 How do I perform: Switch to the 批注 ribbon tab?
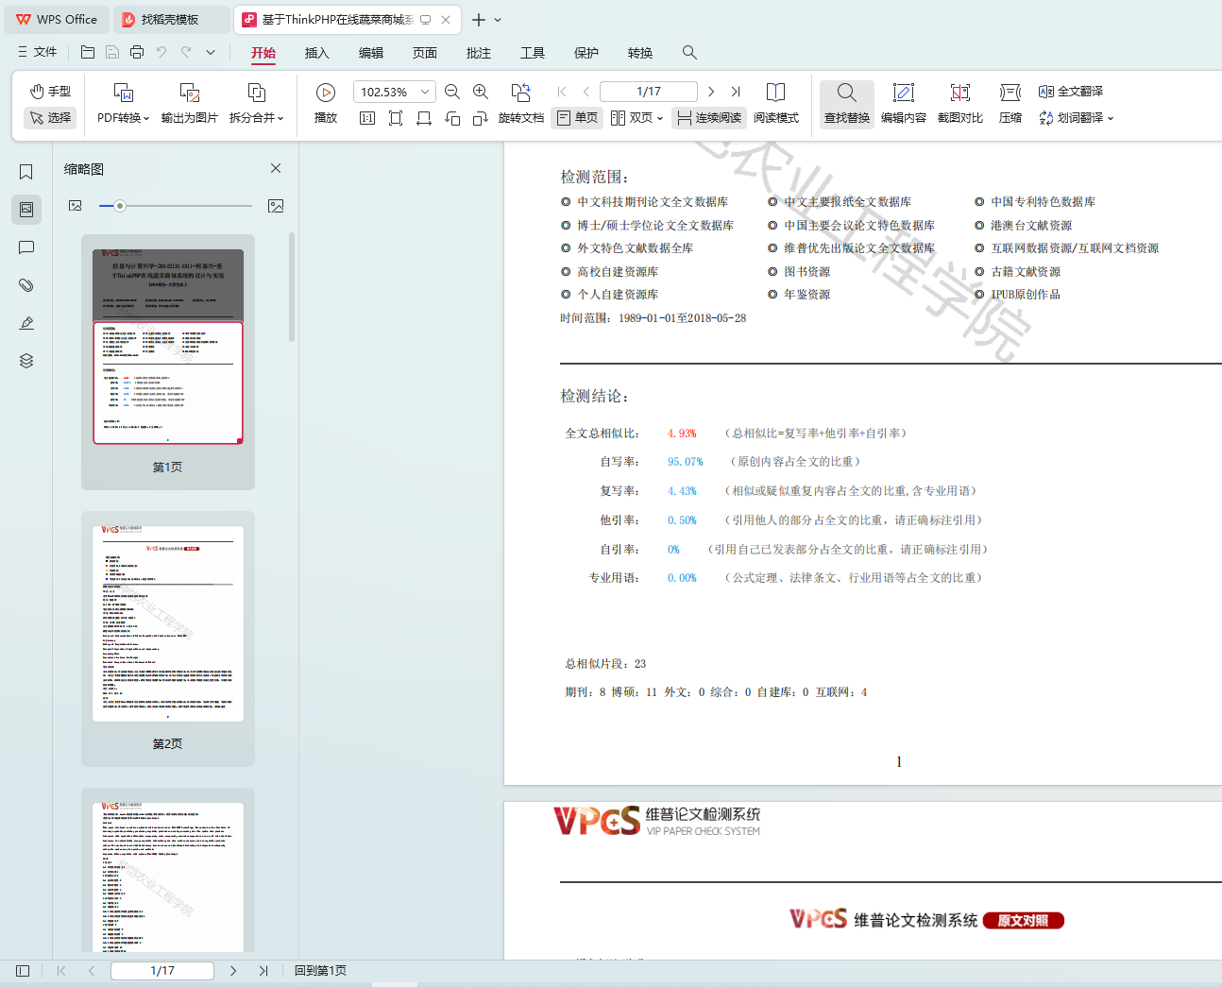click(479, 53)
